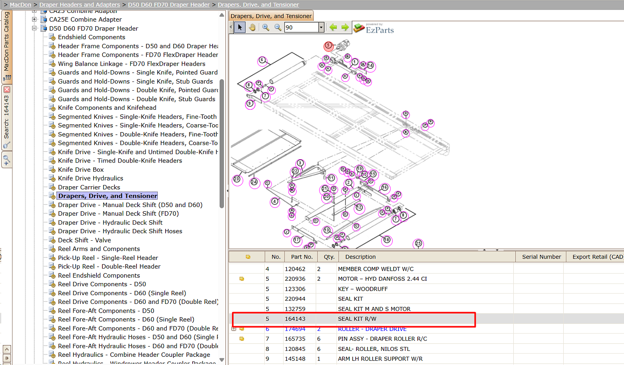Select the Drapers, Drive, and Tensioner tab
This screenshot has width=624, height=365.
coord(271,16)
